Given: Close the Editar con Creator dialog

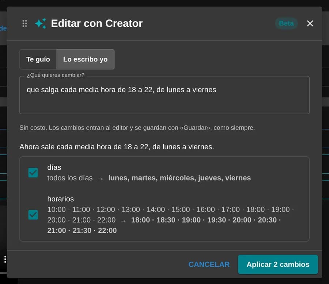Looking at the screenshot, I should [x=310, y=23].
